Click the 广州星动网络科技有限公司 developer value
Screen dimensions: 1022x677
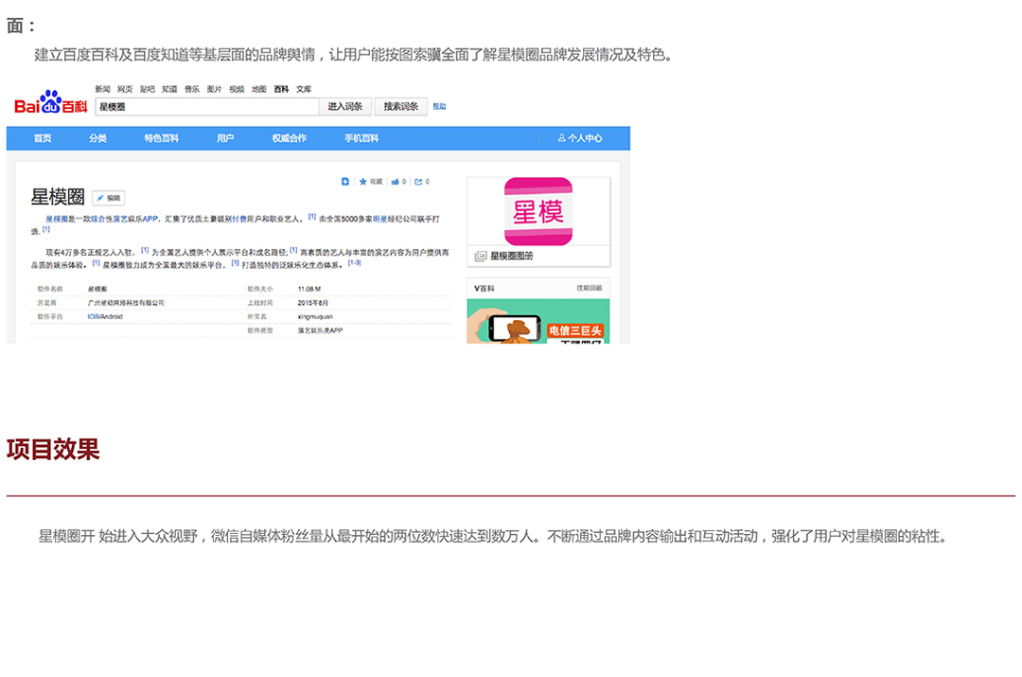pyautogui.click(x=126, y=303)
